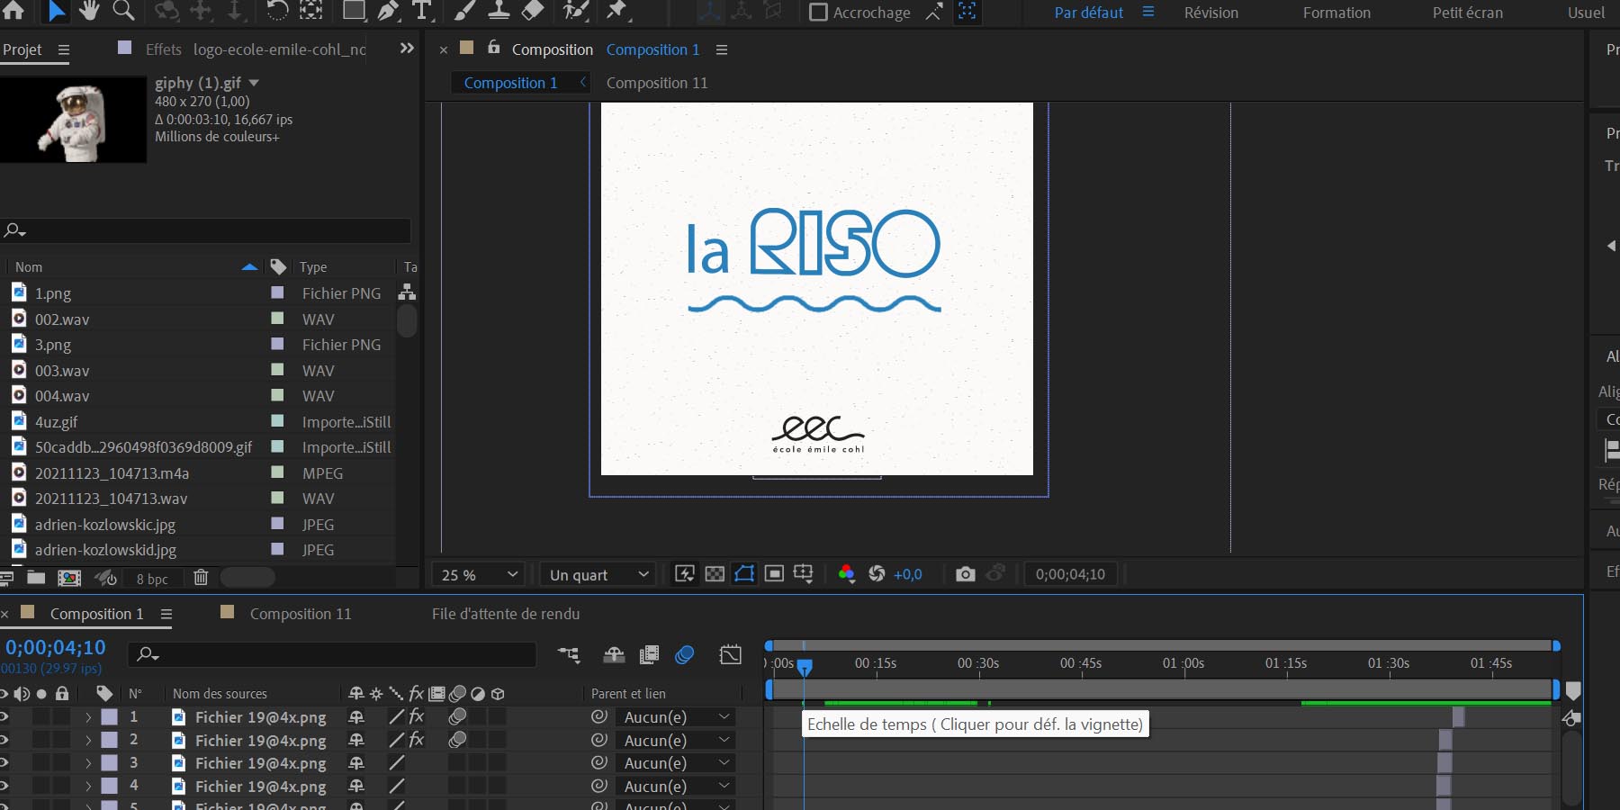This screenshot has width=1620, height=810.
Task: Click the timeline layer search field
Action: [x=332, y=654]
